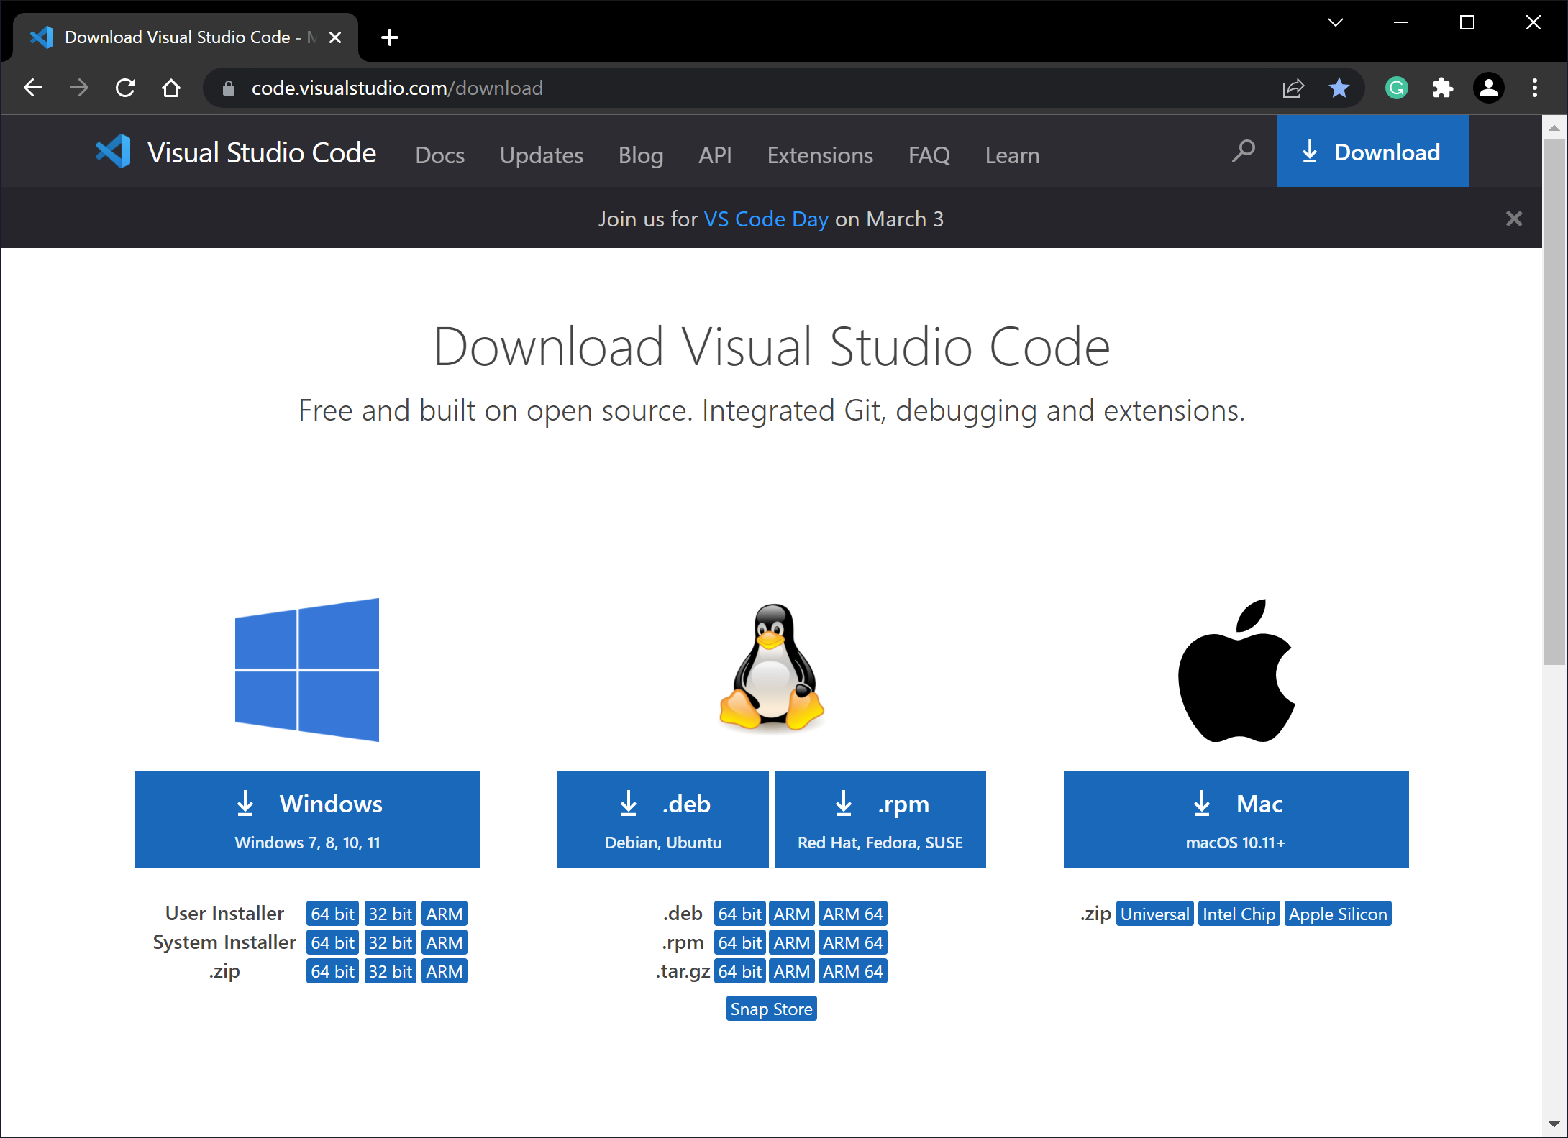The height and width of the screenshot is (1138, 1568).
Task: Click the Linux Tux penguin image
Action: click(x=772, y=667)
